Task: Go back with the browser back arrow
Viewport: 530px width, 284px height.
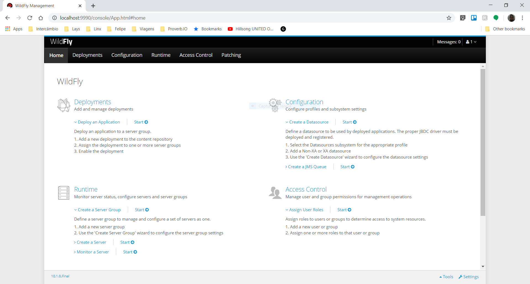Action: point(7,18)
